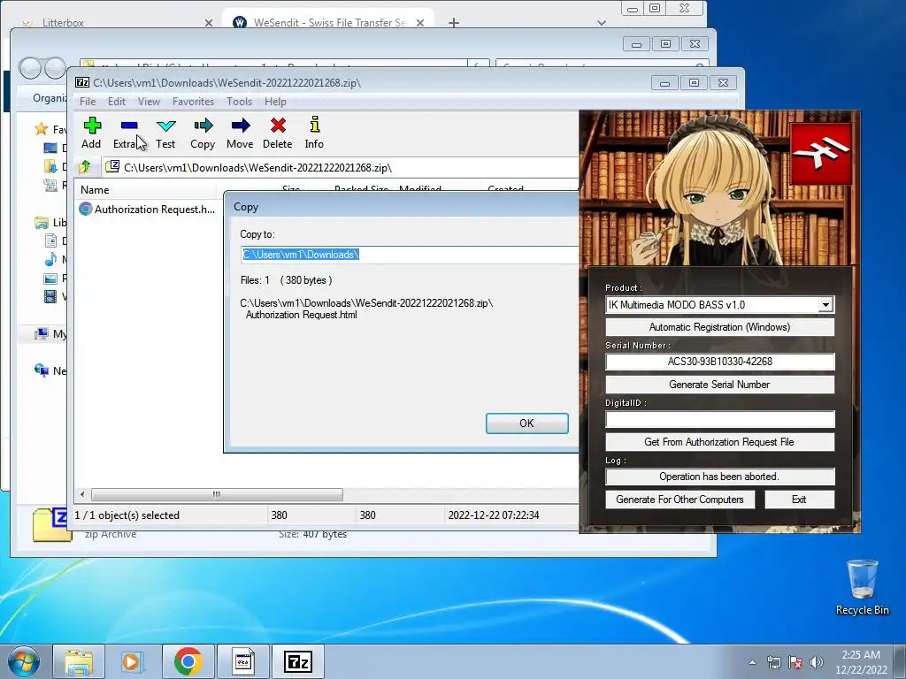This screenshot has width=906, height=679.
Task: Open a new browser tab
Action: [x=454, y=22]
